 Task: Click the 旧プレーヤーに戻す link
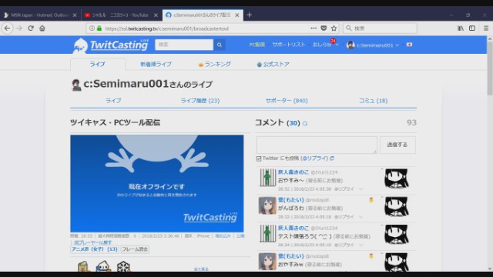click(x=92, y=242)
